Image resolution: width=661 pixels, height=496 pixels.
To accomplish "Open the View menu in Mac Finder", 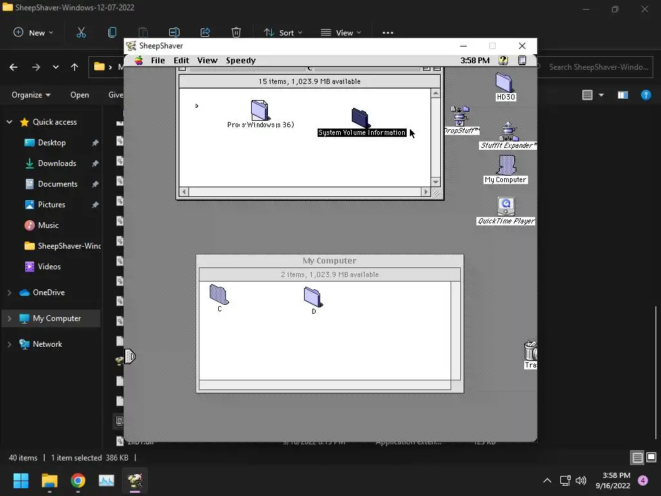I will pos(207,60).
